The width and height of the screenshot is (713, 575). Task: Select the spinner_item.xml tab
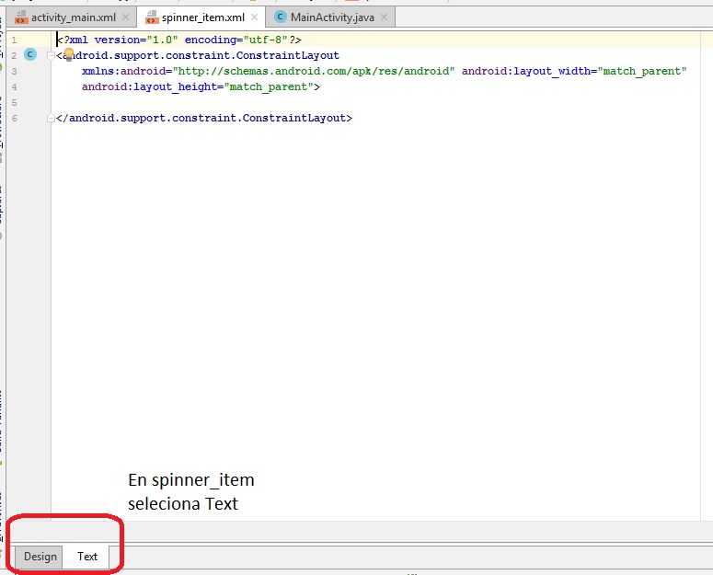[x=203, y=17]
